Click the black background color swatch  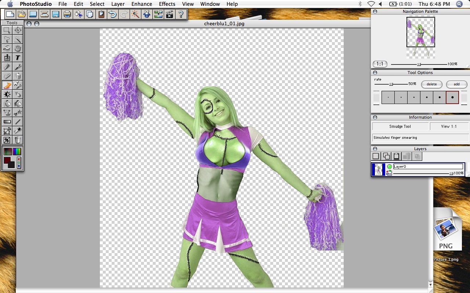(12, 165)
